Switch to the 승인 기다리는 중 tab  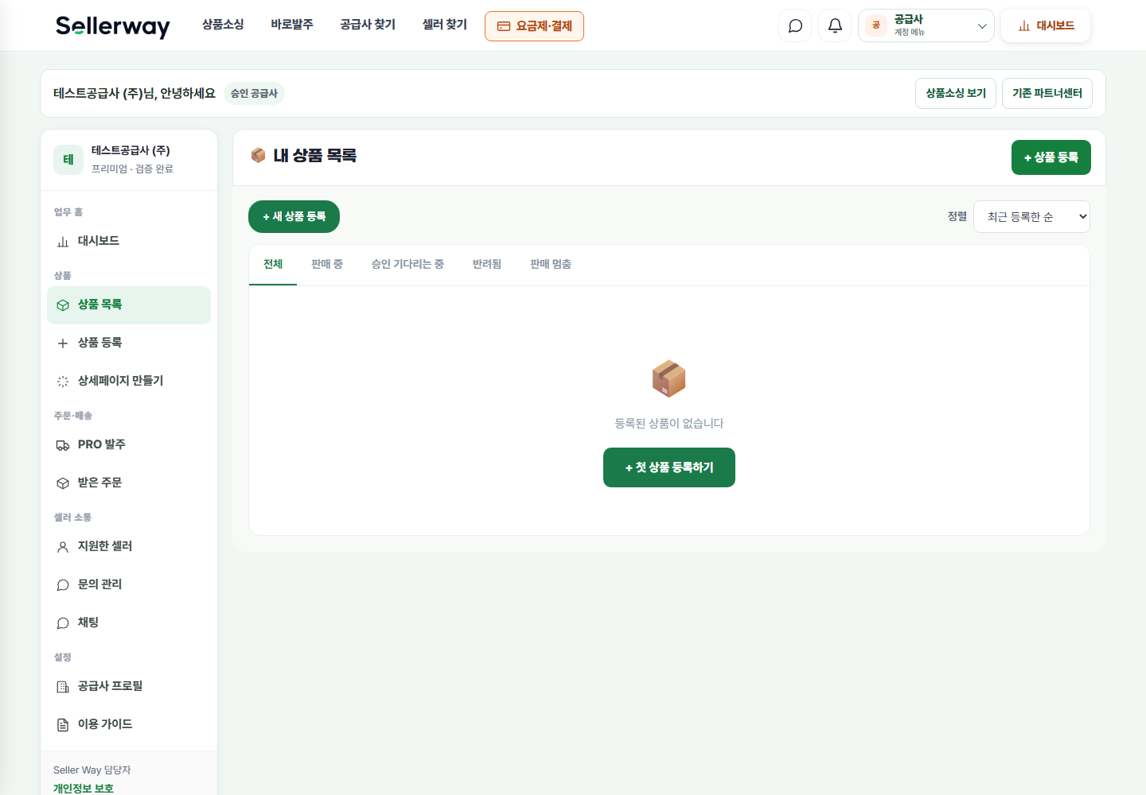pyautogui.click(x=407, y=264)
